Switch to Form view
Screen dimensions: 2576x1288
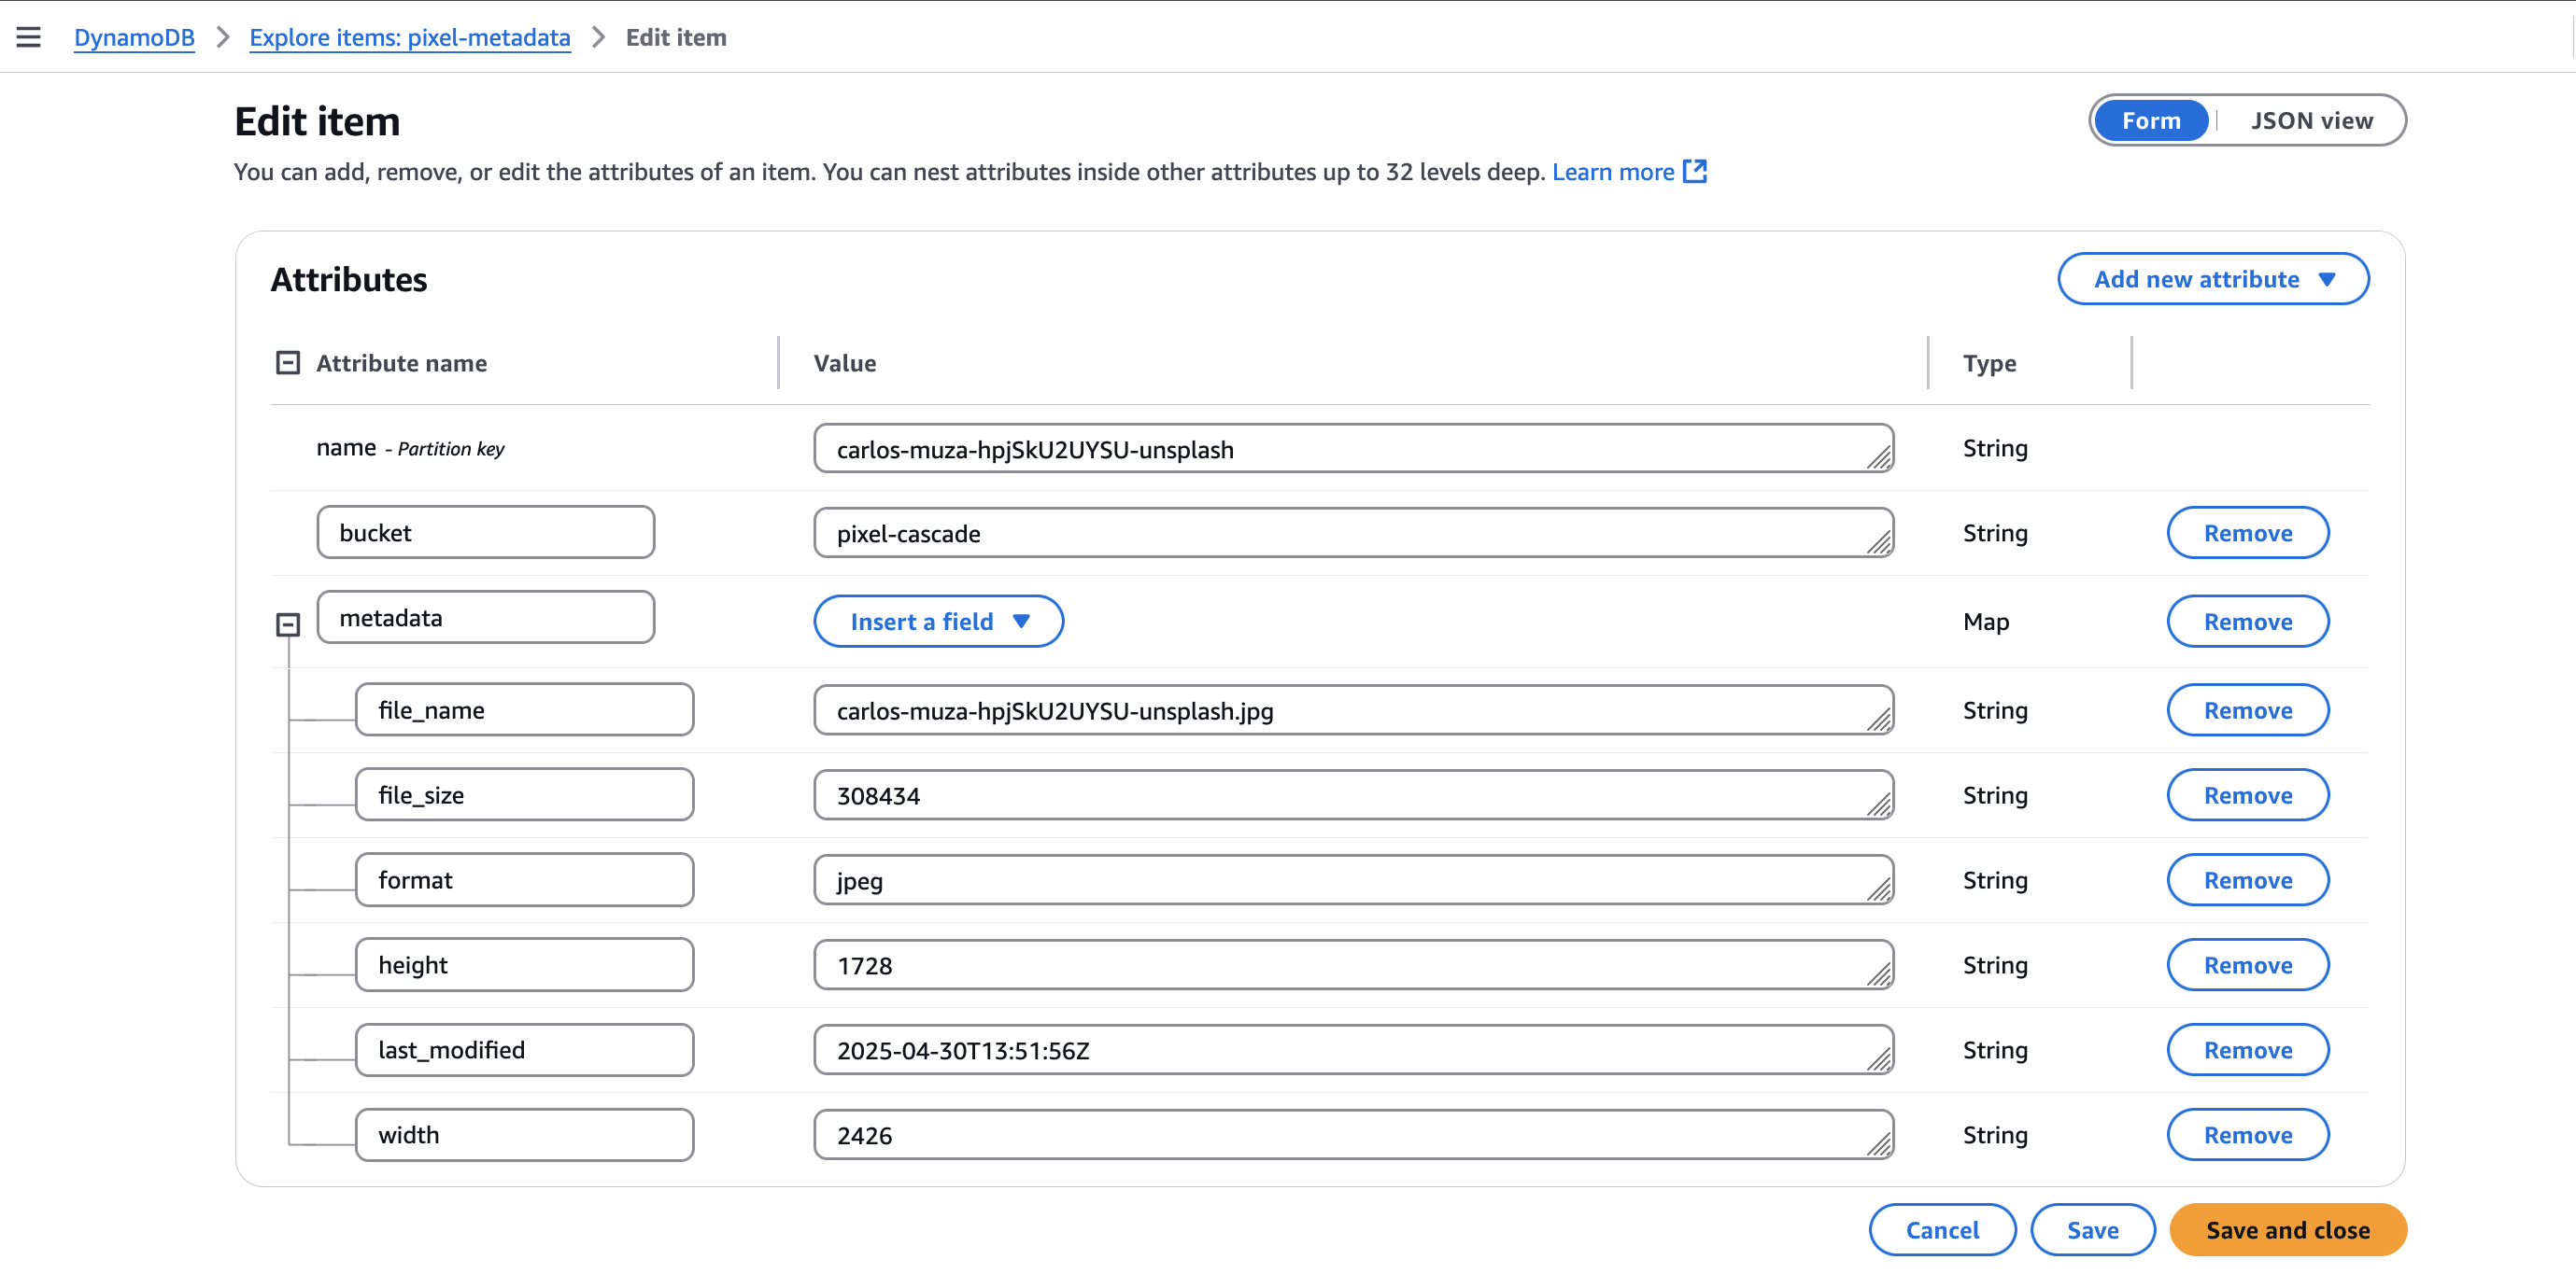pos(2151,121)
